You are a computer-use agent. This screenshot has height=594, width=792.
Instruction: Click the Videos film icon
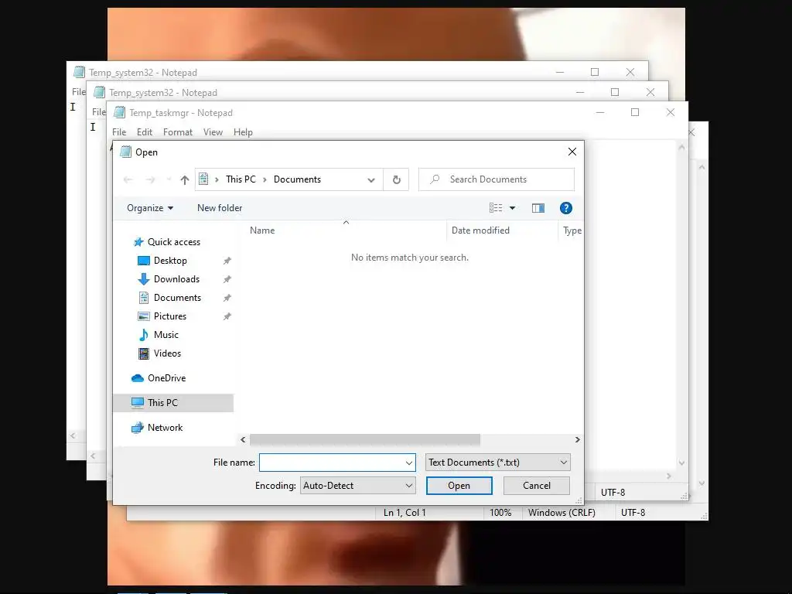[144, 353]
